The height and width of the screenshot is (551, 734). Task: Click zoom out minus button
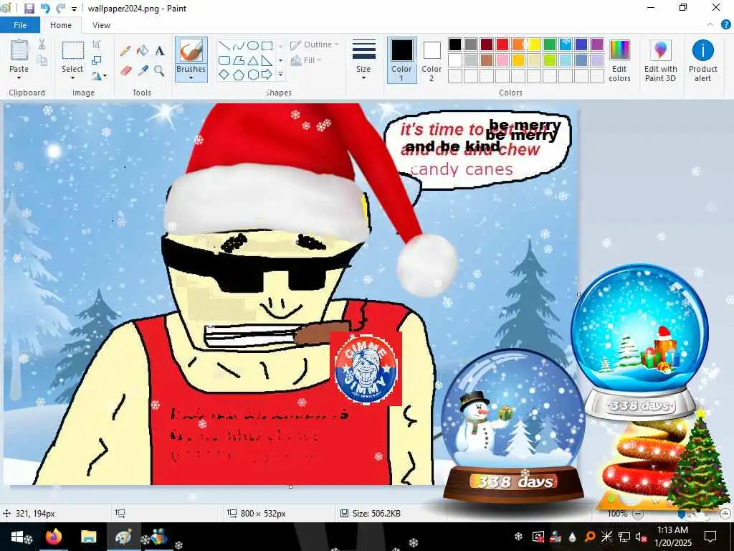point(637,514)
